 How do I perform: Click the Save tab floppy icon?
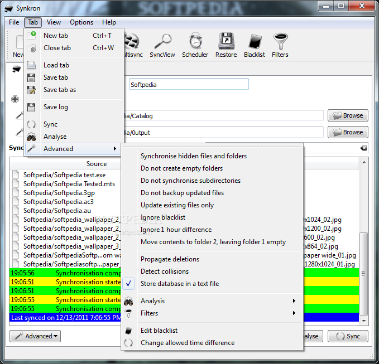[x=31, y=77]
